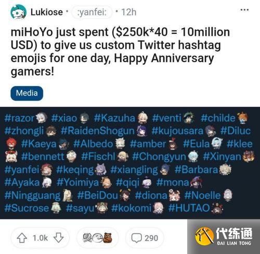This screenshot has width=260, height=254.
Task: Upvote the miHoYo hashtag post
Action: pyautogui.click(x=22, y=238)
